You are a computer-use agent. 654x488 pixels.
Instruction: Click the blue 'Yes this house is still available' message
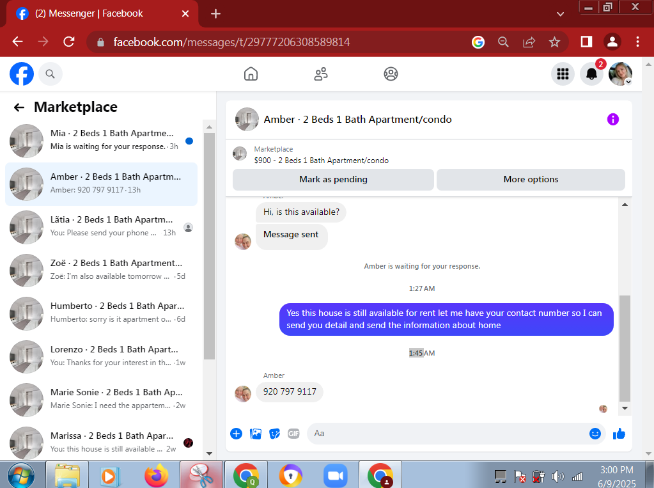446,319
